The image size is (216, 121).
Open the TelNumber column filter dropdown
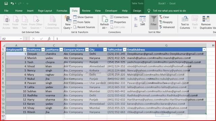click(x=125, y=50)
